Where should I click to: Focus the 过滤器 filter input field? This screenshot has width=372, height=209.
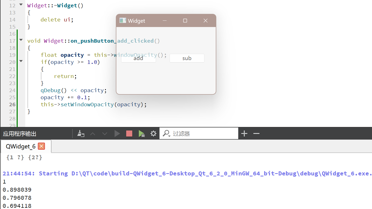pyautogui.click(x=199, y=133)
